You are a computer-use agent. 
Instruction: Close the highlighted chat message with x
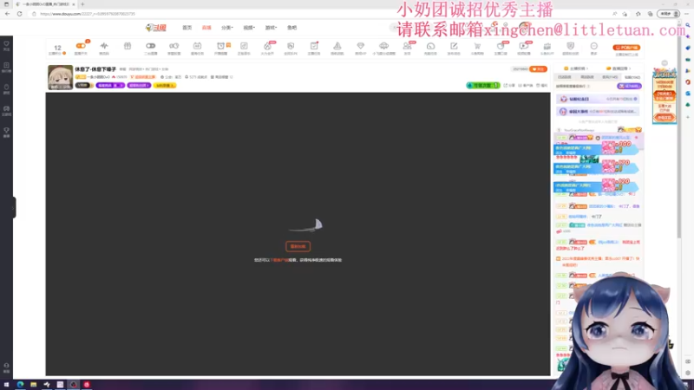637,138
